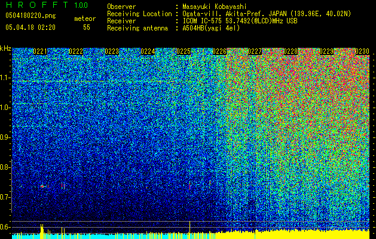Select the observer name Masayuki Kobayashi
The width and height of the screenshot is (376, 239).
pos(215,7)
